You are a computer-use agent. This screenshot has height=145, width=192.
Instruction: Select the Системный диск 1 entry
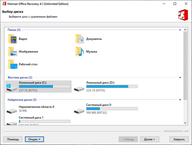tap(31, 118)
